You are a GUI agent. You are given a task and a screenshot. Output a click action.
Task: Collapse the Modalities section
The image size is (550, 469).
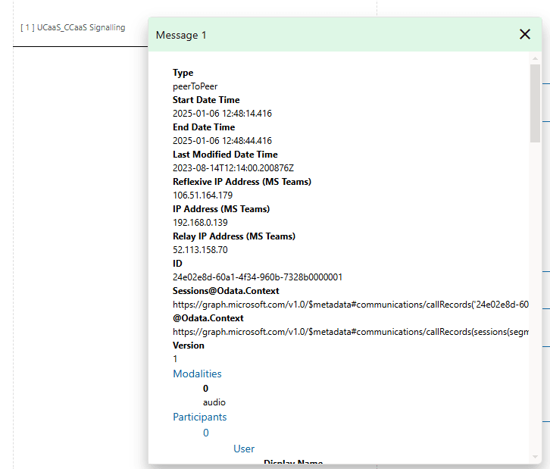(197, 374)
